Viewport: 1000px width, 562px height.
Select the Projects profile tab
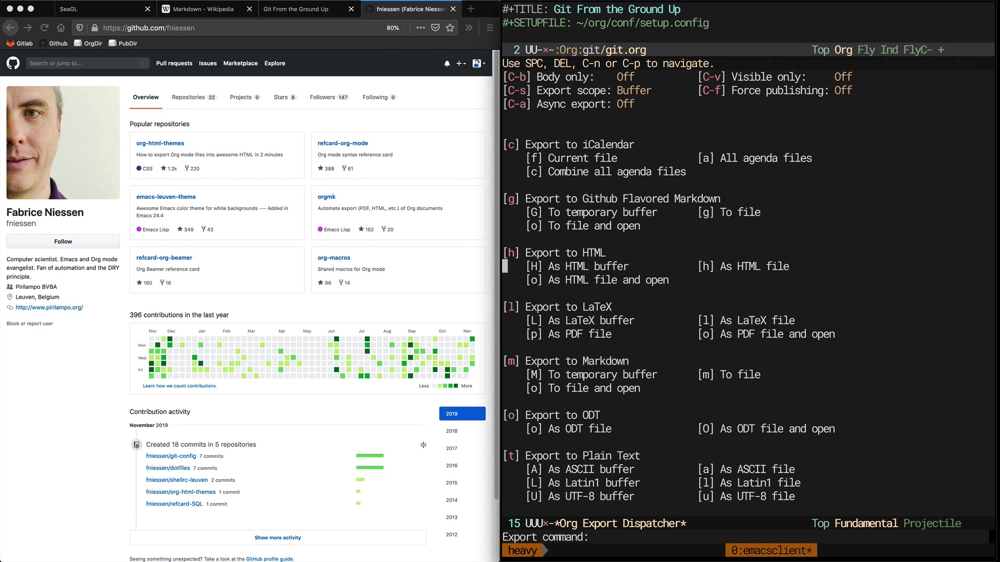[245, 97]
